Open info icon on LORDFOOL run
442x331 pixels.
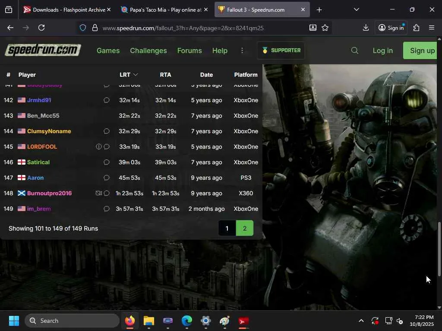98,147
